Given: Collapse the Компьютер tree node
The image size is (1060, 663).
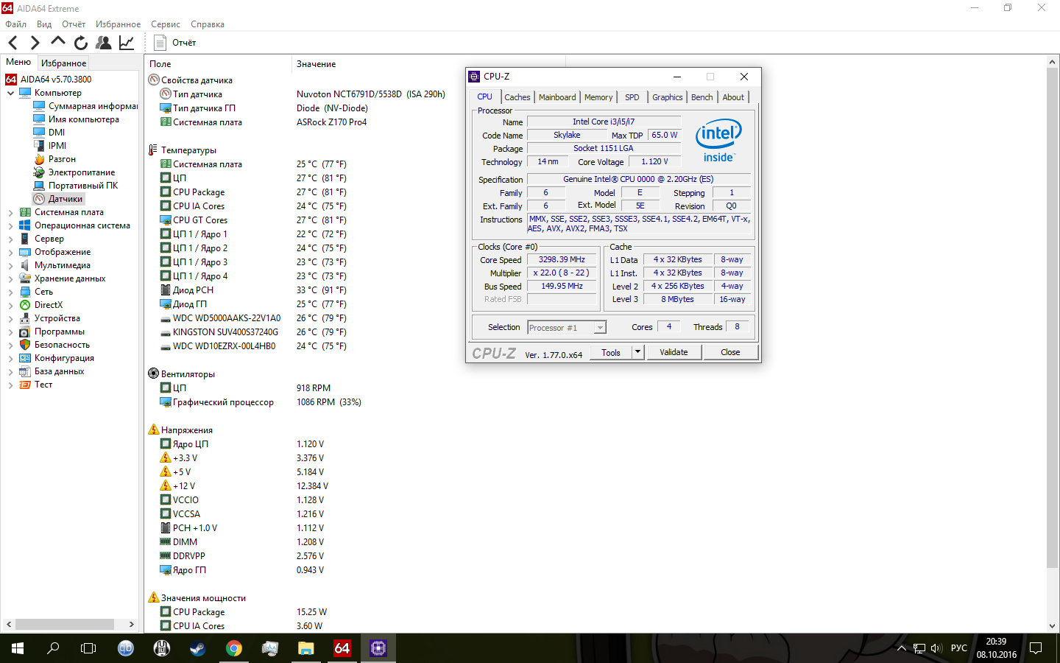Looking at the screenshot, I should click(10, 93).
